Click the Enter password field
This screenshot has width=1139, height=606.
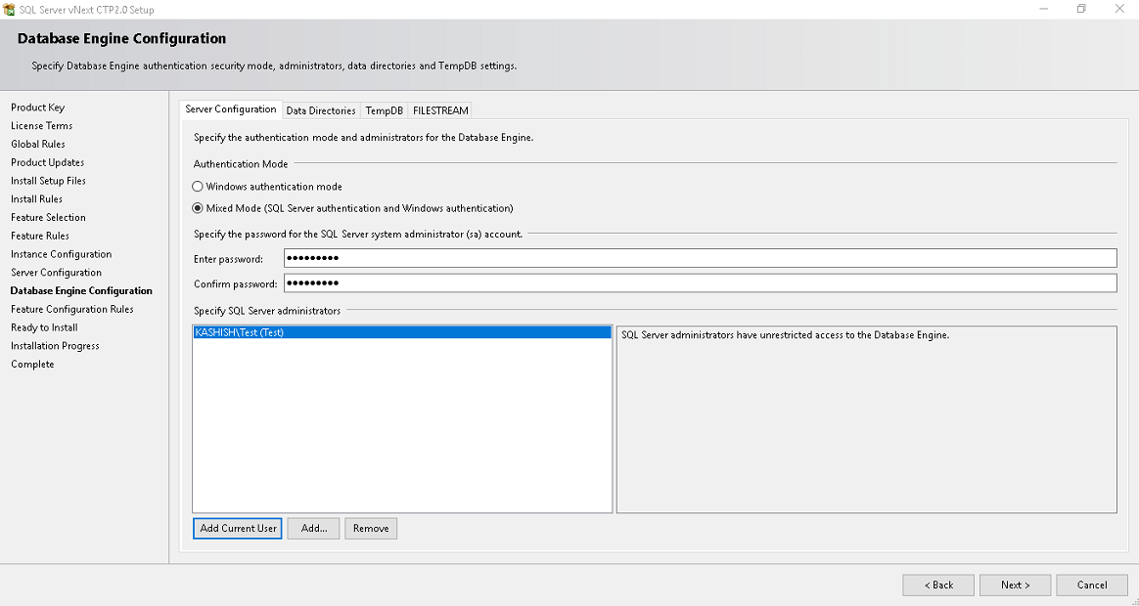tap(701, 258)
